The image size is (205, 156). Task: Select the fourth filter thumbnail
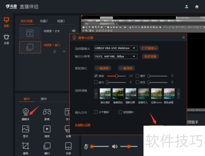pos(143,94)
